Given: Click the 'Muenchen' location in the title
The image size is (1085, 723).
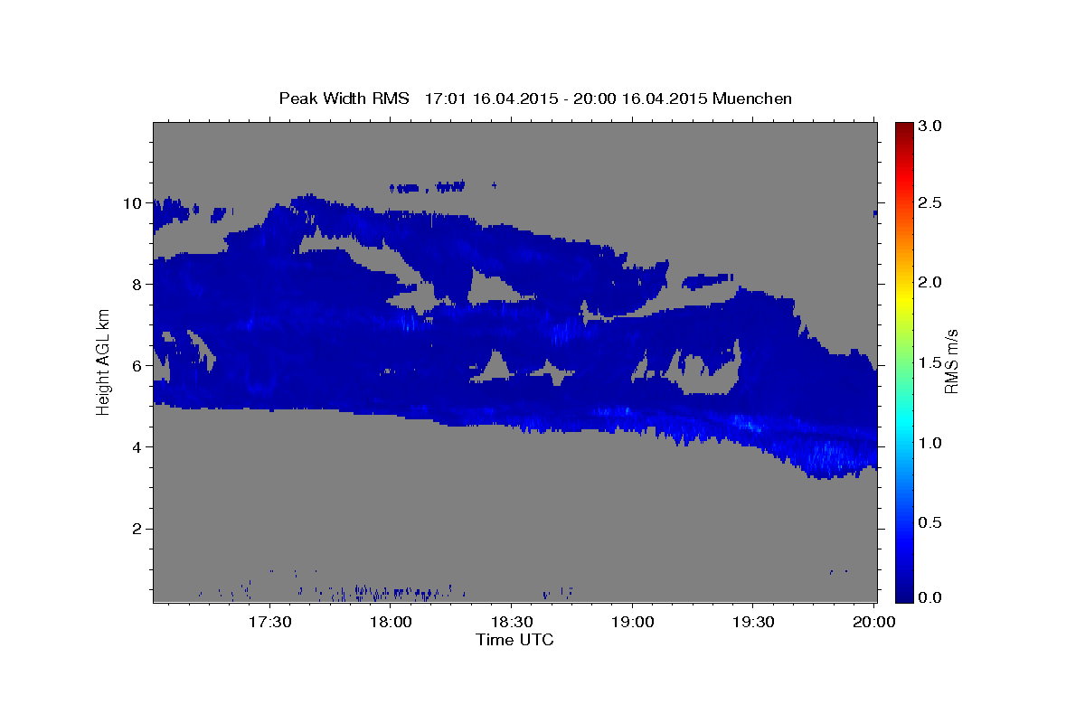Looking at the screenshot, I should [x=752, y=99].
